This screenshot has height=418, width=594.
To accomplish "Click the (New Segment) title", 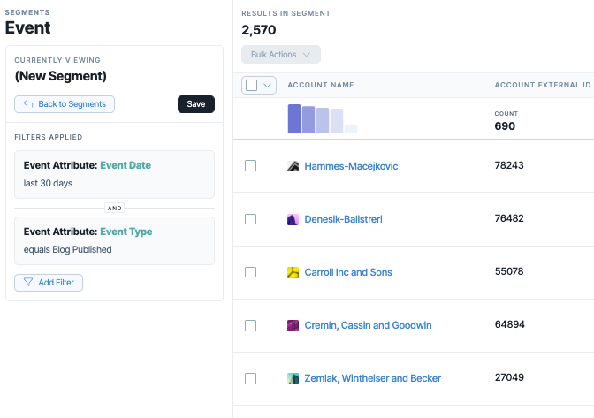I will coord(61,76).
